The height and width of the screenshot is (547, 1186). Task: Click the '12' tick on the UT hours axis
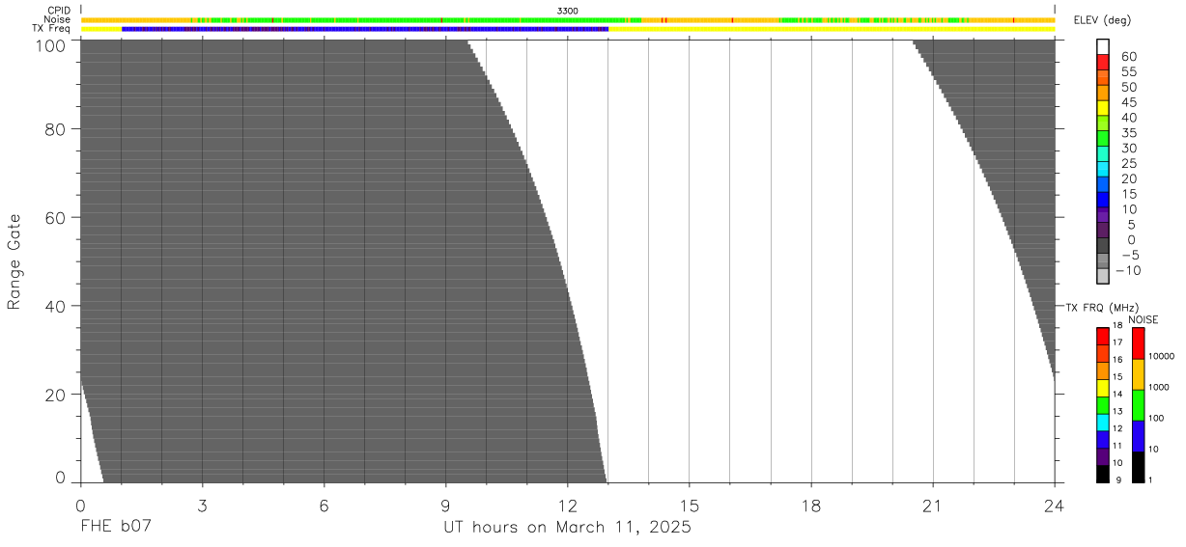click(568, 506)
